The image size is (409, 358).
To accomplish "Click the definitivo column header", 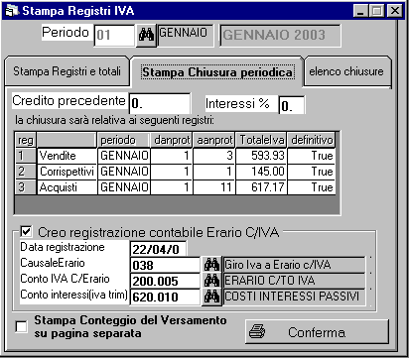I will tap(312, 140).
